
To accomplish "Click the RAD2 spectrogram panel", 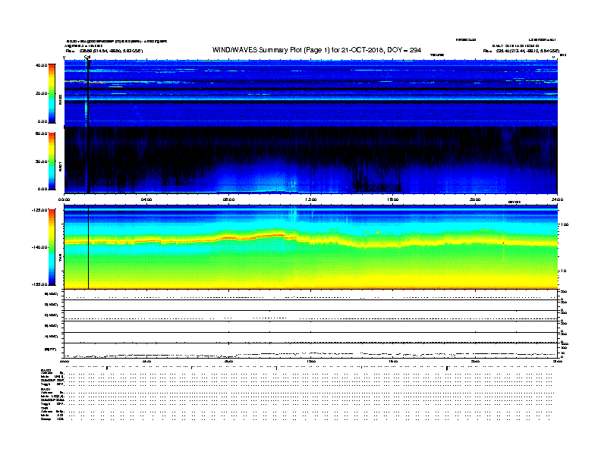I will coord(311,93).
